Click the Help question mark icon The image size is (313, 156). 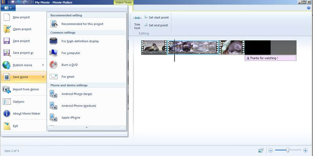309,8
